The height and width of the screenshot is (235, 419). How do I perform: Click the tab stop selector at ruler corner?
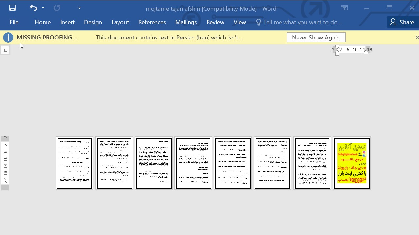pos(5,50)
